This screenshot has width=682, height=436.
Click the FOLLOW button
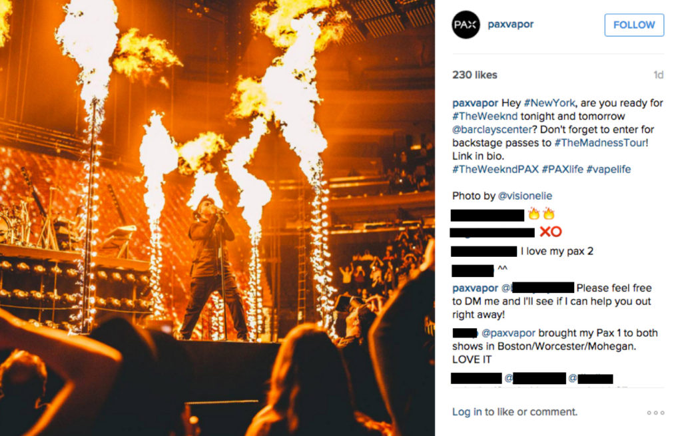(x=634, y=25)
